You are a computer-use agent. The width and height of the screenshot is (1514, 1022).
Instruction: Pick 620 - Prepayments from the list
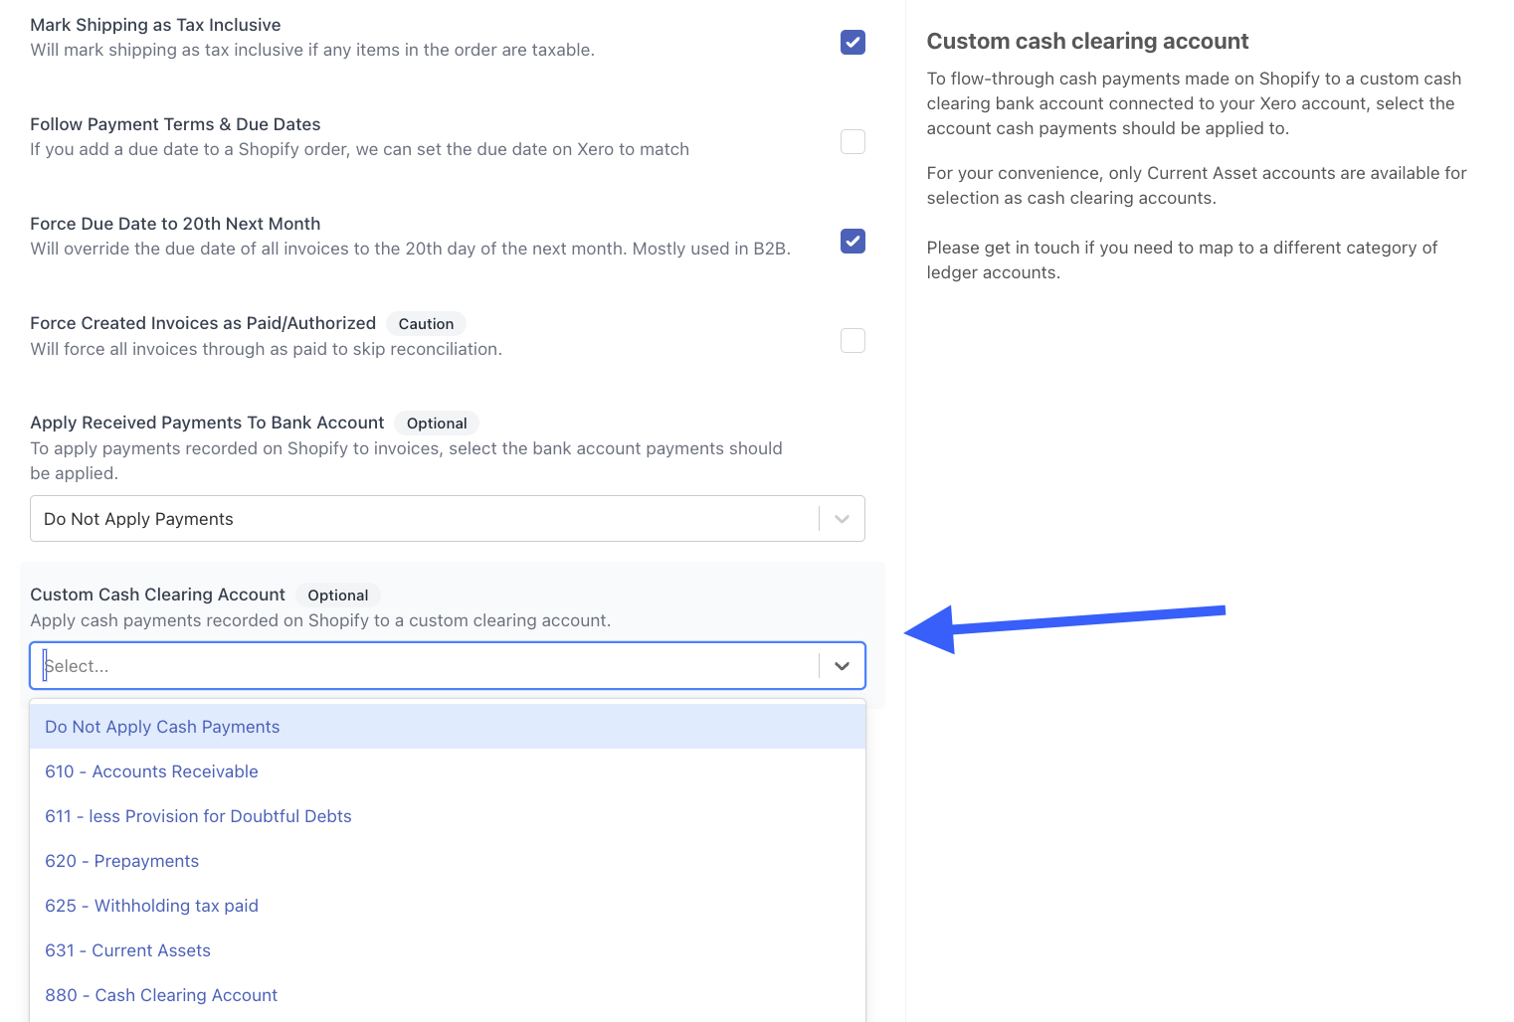pyautogui.click(x=121, y=861)
